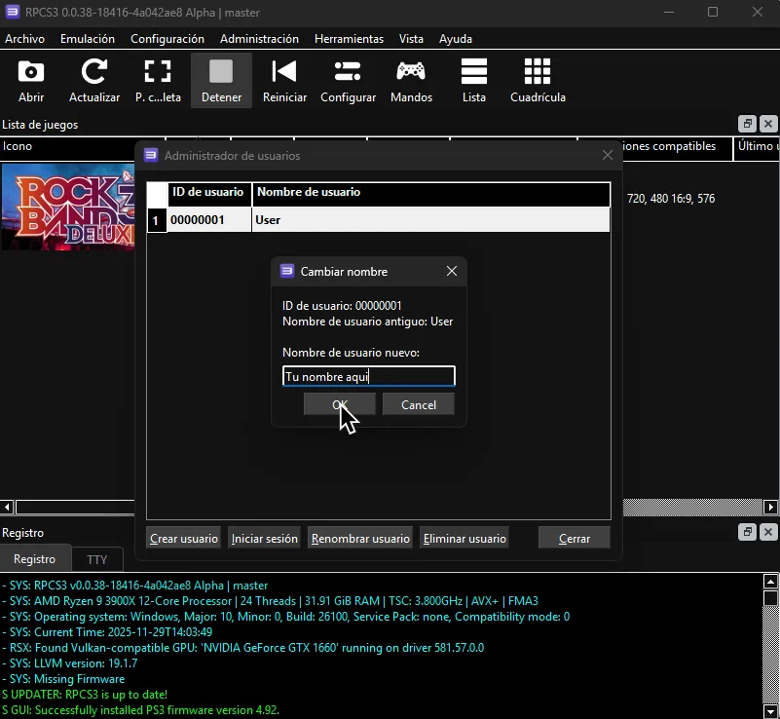
Task: Create a new user with Crear usuario
Action: (x=183, y=537)
